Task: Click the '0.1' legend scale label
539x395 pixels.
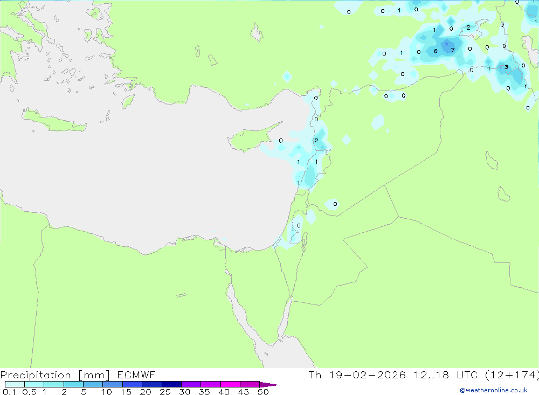Action: (x=9, y=392)
